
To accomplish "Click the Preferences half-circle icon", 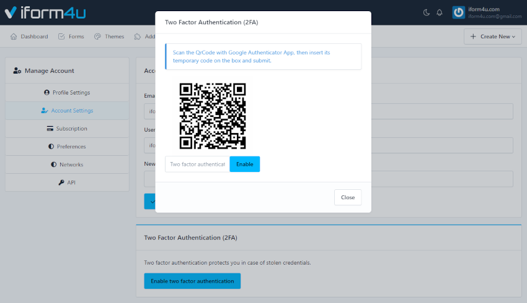I will coord(51,147).
